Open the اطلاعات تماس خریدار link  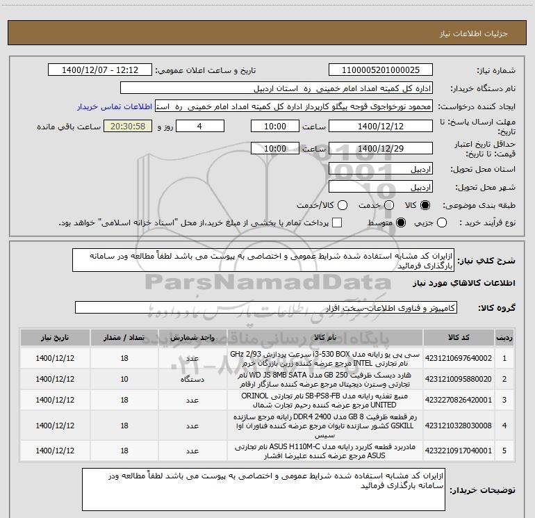tap(115, 106)
